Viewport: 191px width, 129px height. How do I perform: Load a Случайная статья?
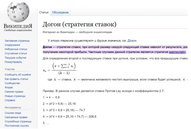click(16, 54)
